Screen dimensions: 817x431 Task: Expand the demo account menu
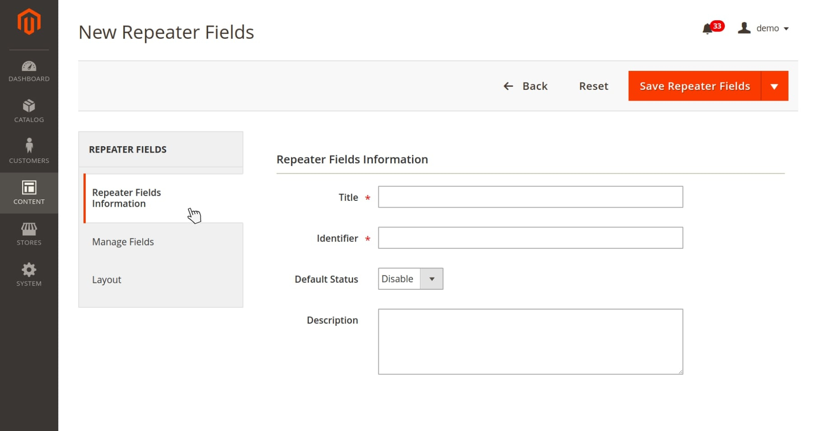tap(772, 28)
